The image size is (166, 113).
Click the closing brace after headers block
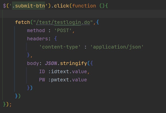click(x=28, y=55)
